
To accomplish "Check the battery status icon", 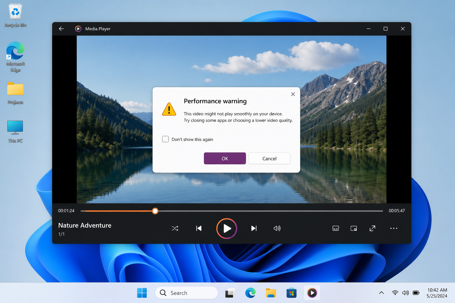I will (416, 293).
